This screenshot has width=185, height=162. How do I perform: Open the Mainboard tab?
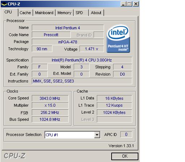[x=44, y=13]
